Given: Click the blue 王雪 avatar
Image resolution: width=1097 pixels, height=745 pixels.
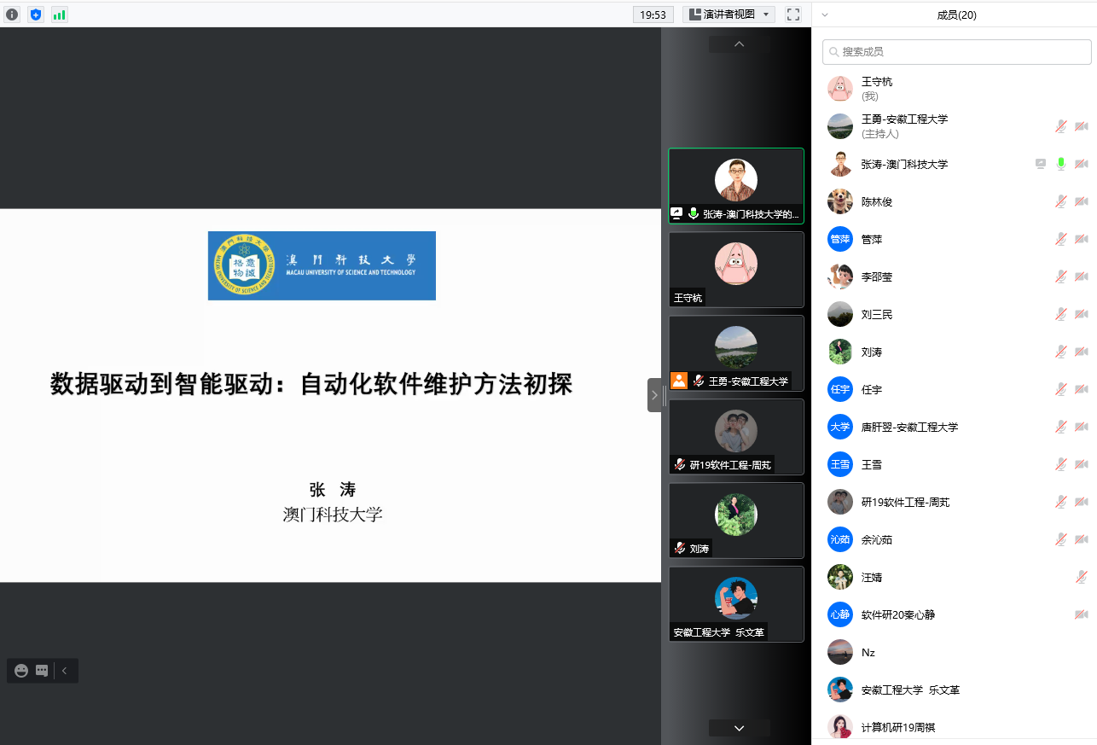Looking at the screenshot, I should tap(840, 464).
